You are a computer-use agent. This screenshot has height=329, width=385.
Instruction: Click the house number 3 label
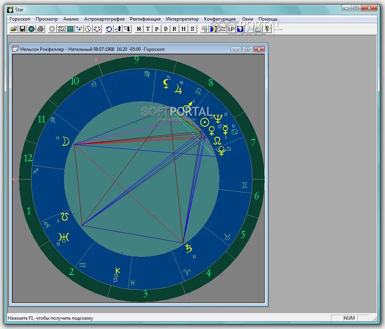click(146, 294)
